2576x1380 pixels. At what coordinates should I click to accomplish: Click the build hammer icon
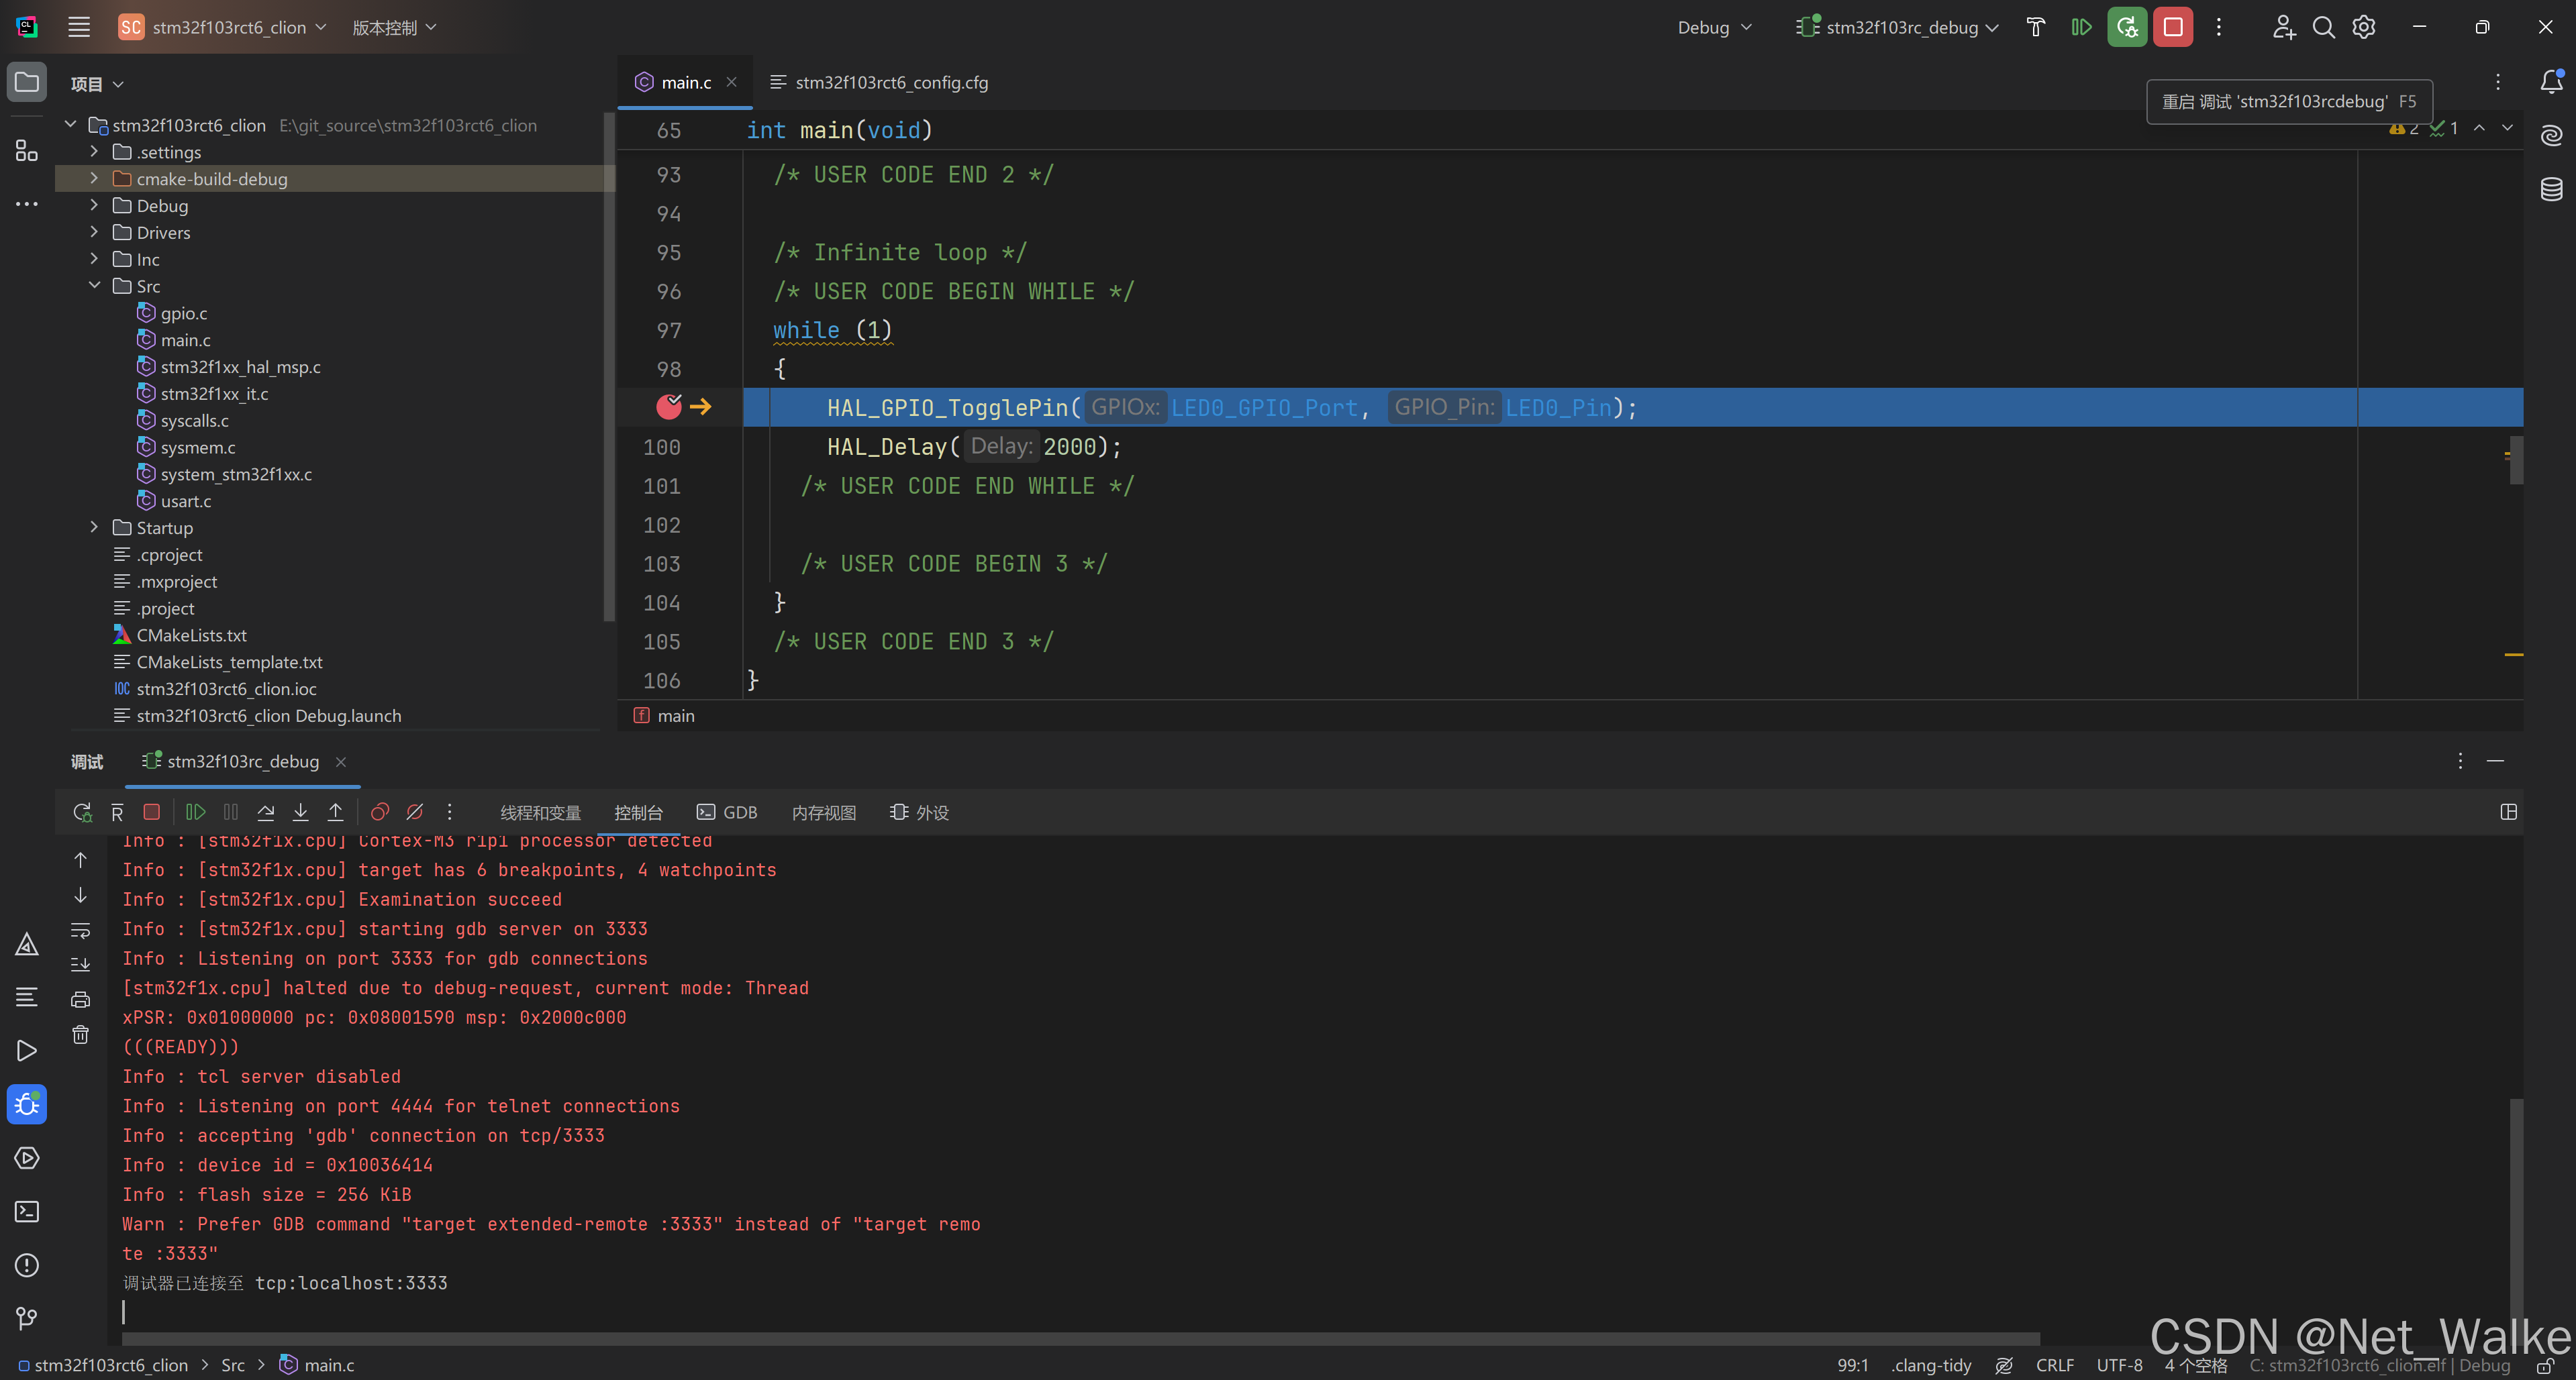[x=2035, y=27]
